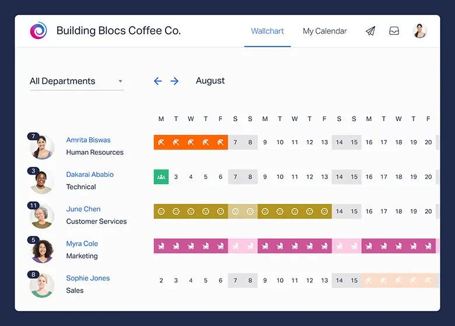Click June Chen's avatar photo
Image resolution: width=455 pixels, height=326 pixels.
pyautogui.click(x=42, y=216)
